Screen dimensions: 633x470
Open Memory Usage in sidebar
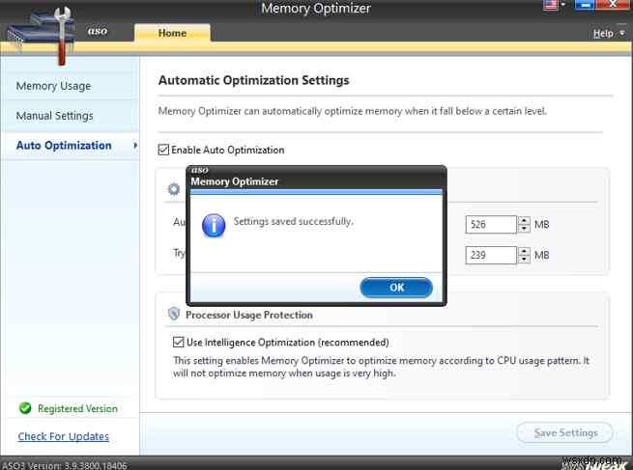(53, 86)
